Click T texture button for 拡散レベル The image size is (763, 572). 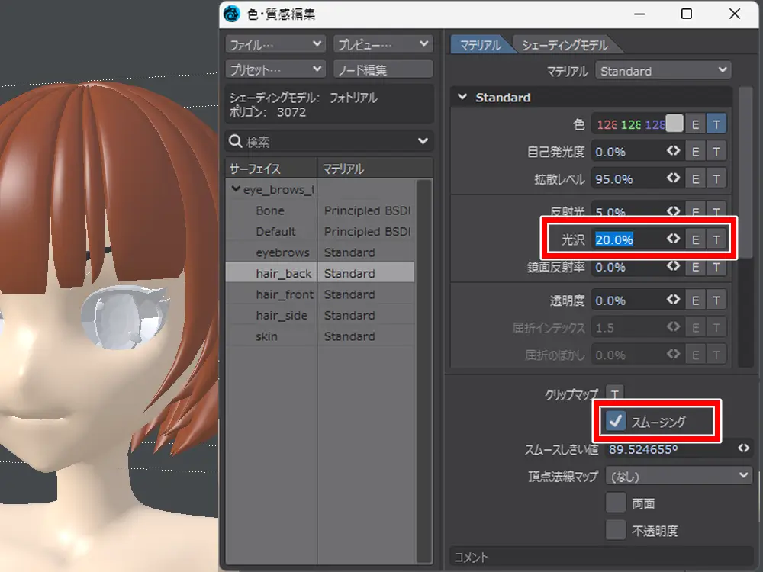[x=716, y=179]
